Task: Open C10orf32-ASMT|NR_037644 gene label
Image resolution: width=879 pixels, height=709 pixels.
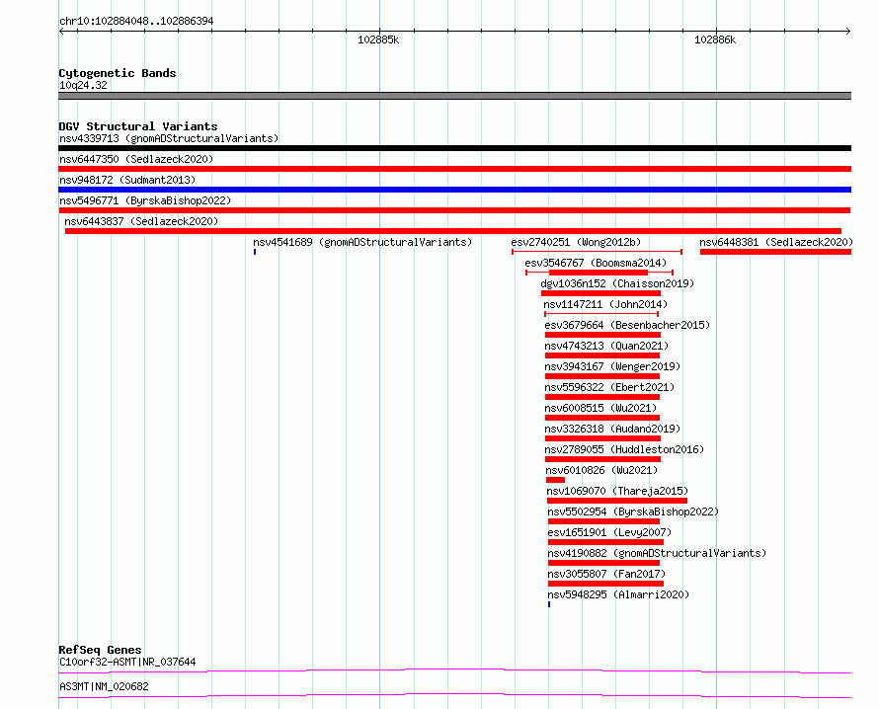Action: (127, 662)
